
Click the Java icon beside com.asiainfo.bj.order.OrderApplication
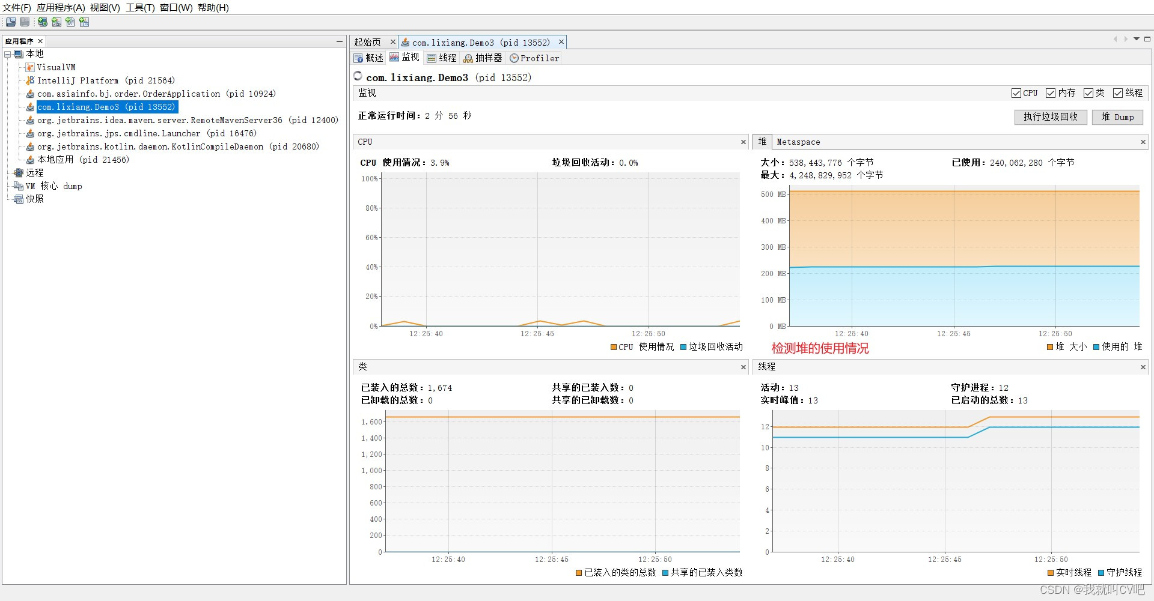click(x=30, y=94)
